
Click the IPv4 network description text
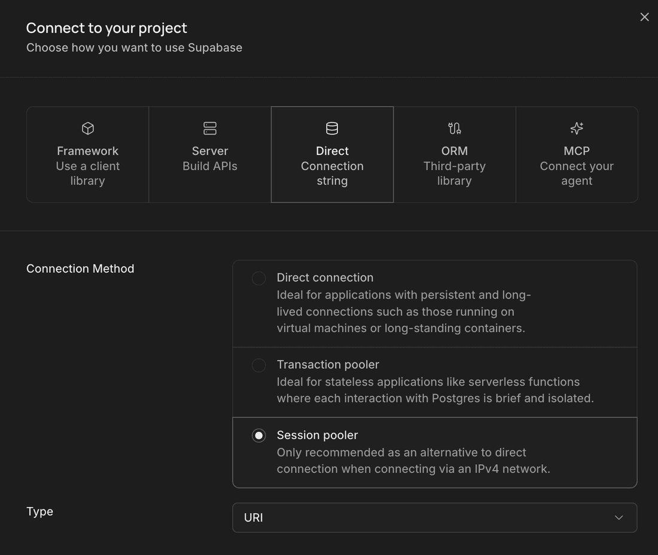[413, 461]
